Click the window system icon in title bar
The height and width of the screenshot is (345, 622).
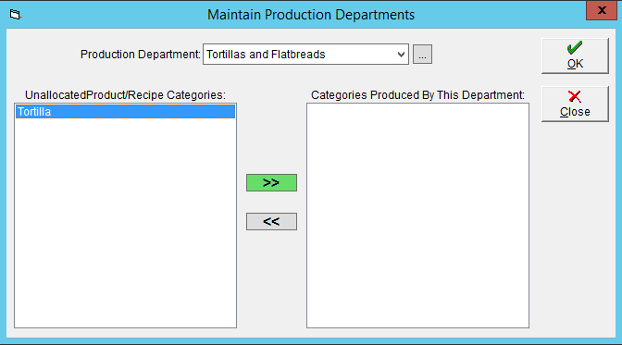point(15,15)
